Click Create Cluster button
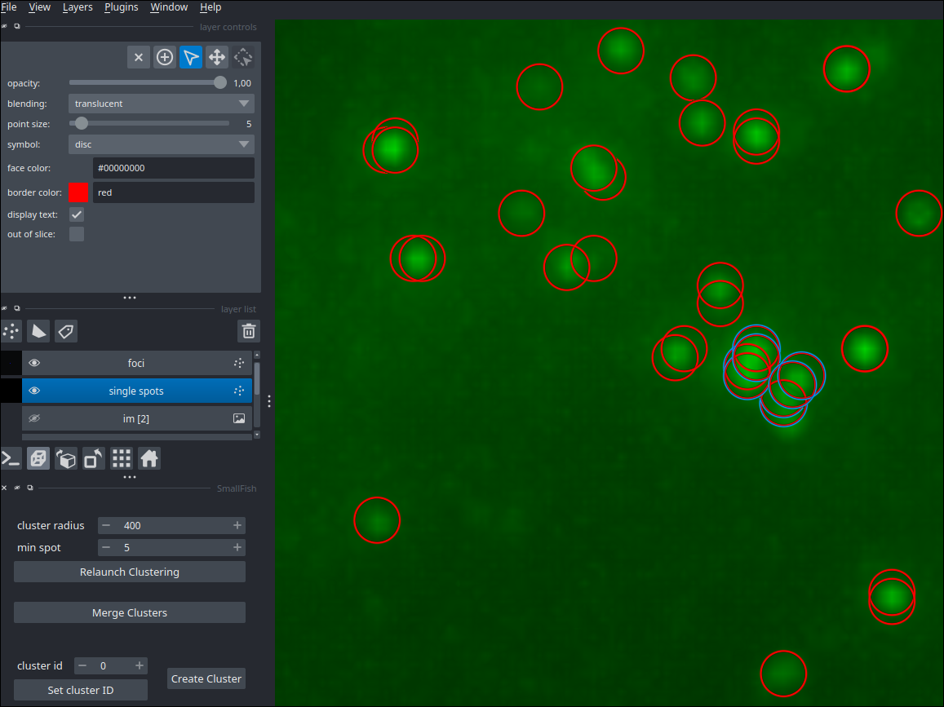Viewport: 944px width, 707px height. (x=206, y=678)
